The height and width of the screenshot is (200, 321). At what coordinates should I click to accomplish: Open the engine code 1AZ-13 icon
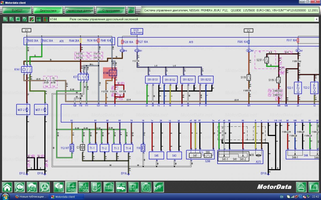(x=32, y=187)
